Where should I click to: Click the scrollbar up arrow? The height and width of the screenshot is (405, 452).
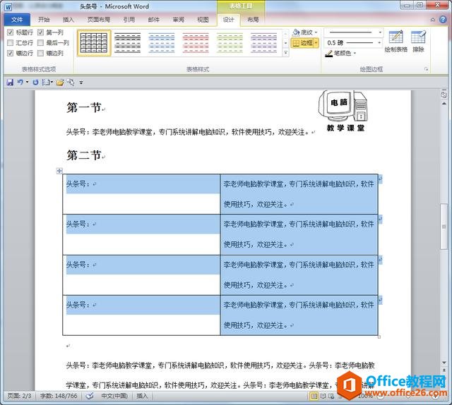click(x=444, y=104)
